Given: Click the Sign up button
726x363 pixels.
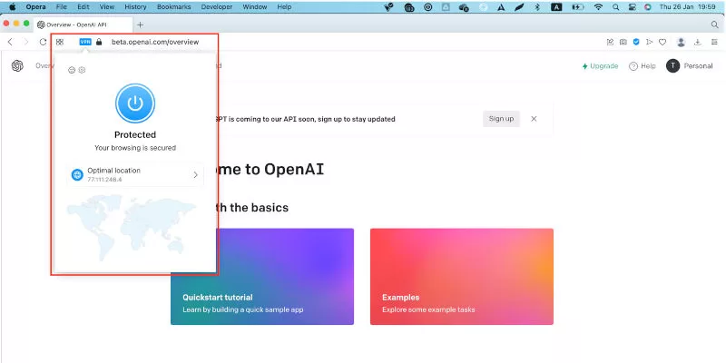Looking at the screenshot, I should (501, 119).
